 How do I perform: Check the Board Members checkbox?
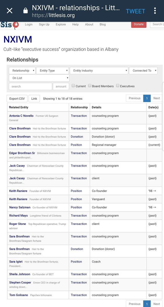click(90, 86)
